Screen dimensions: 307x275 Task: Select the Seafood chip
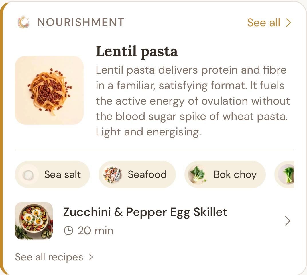(x=137, y=174)
